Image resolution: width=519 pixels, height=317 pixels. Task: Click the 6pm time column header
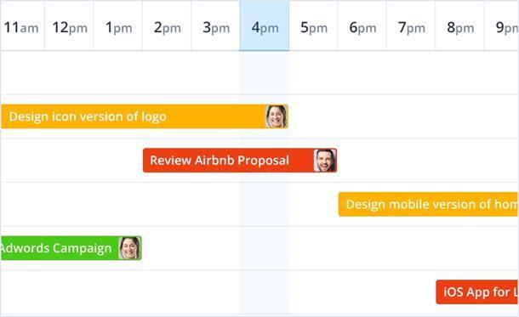click(x=362, y=25)
